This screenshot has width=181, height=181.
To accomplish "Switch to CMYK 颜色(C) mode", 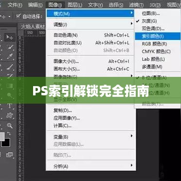I will click(x=158, y=52).
